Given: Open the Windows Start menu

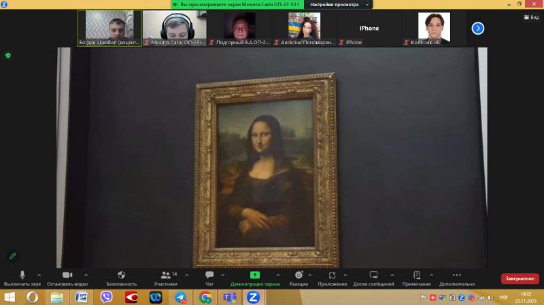Looking at the screenshot, I should tap(10, 298).
